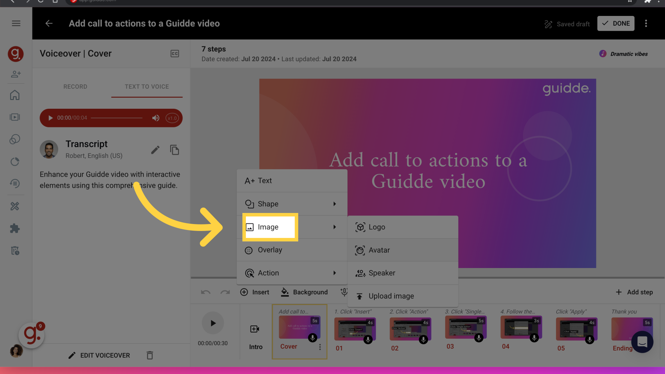
Task: Open the video library sidebar icon
Action: tap(15, 117)
